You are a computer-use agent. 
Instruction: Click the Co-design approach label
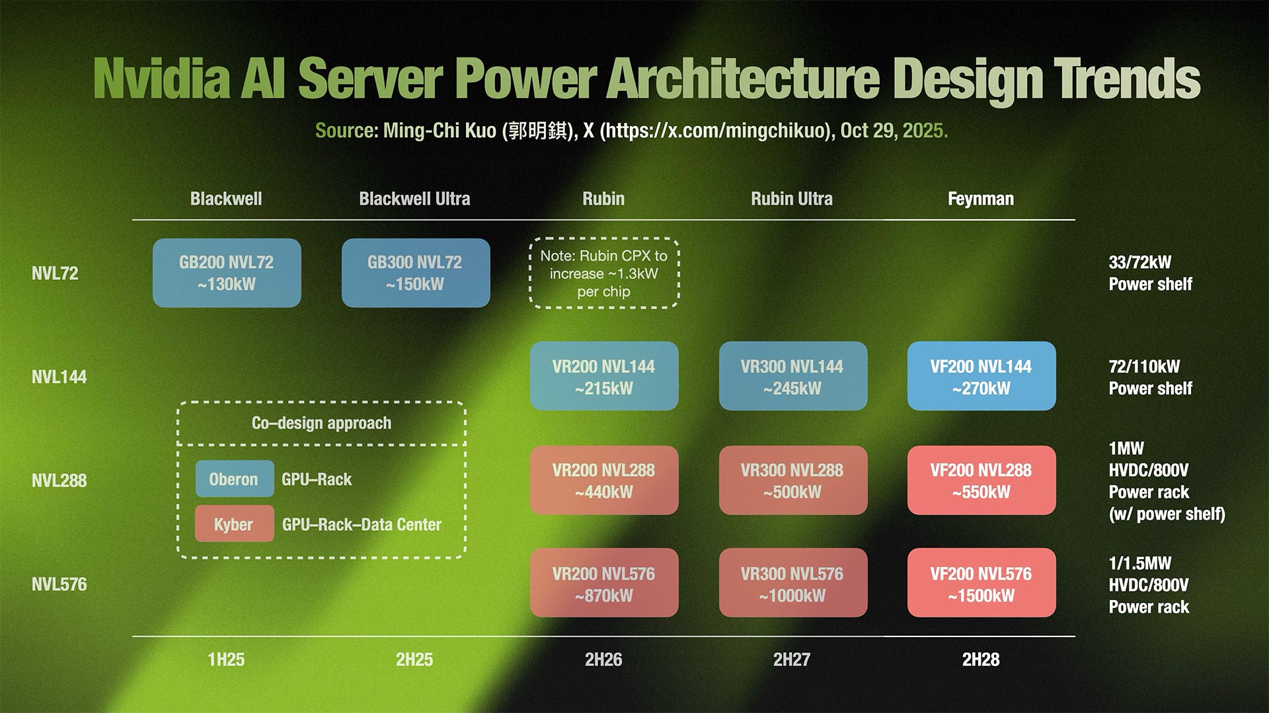tap(321, 423)
